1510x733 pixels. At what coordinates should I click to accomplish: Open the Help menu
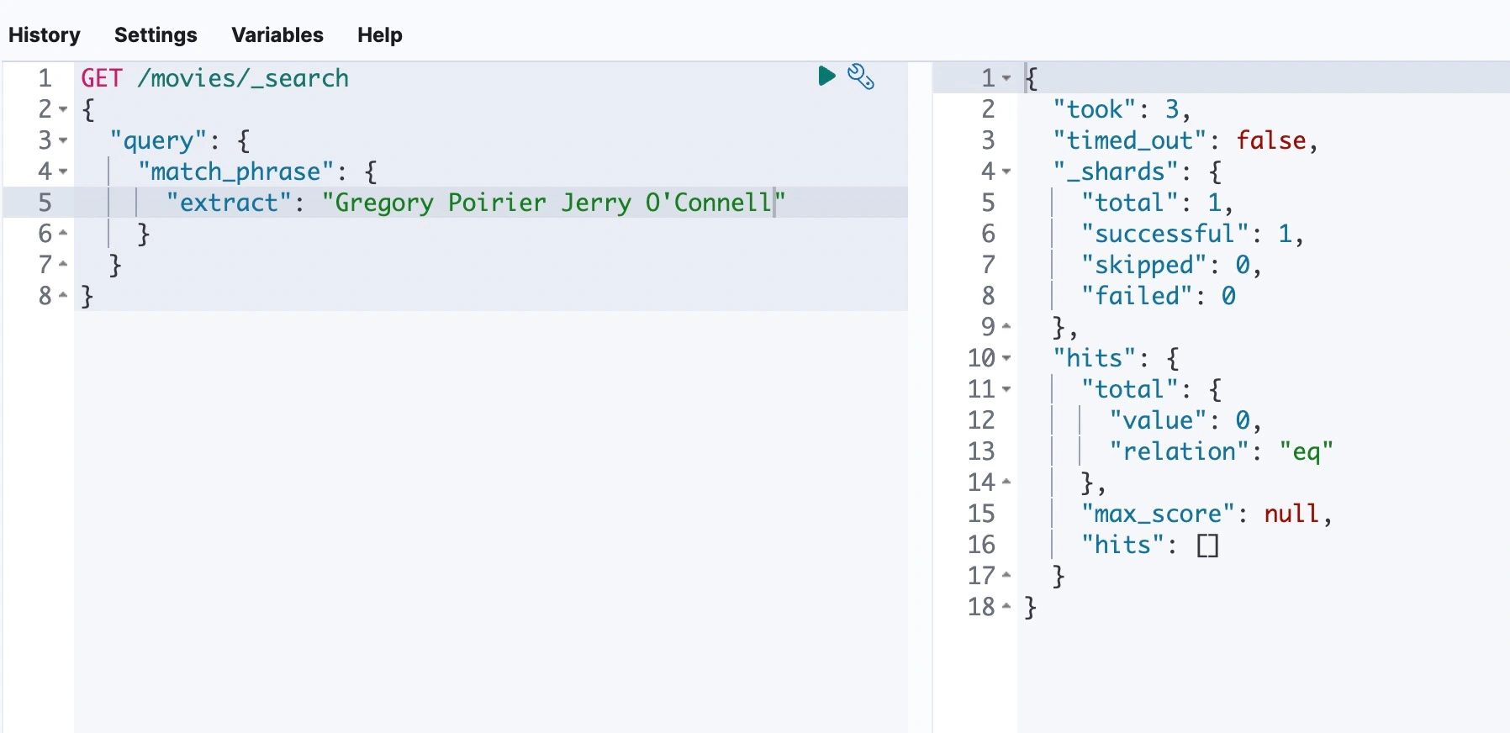click(x=379, y=35)
